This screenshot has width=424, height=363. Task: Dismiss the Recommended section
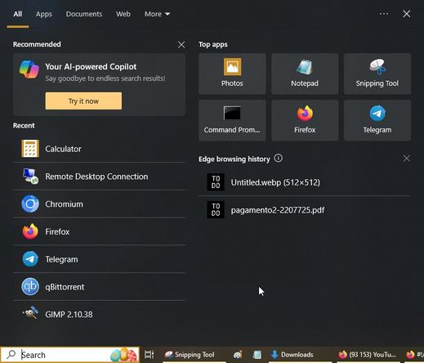click(x=181, y=44)
